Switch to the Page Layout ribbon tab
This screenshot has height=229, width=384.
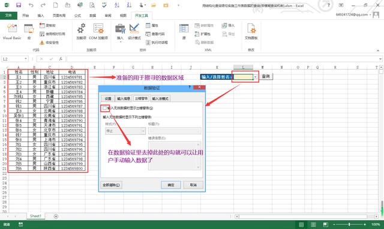[x=59, y=16]
